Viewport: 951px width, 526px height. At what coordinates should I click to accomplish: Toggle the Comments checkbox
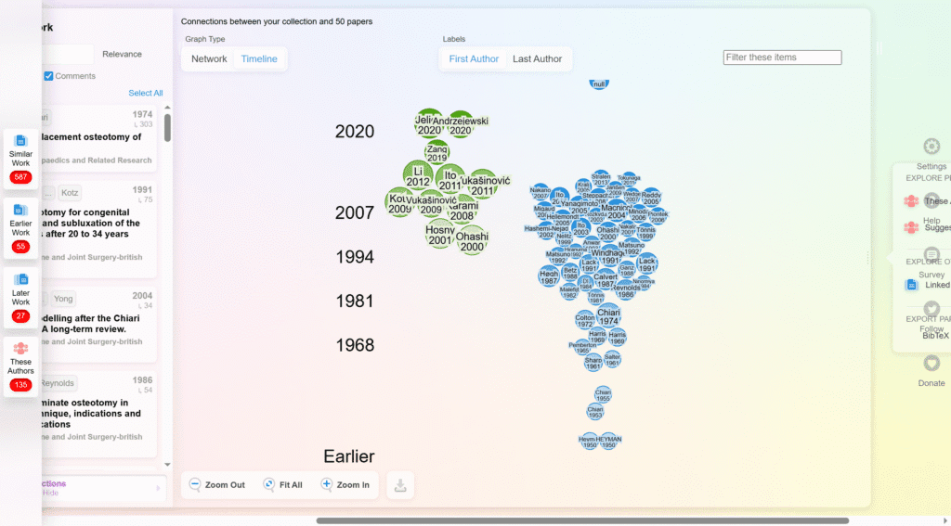[x=49, y=76]
